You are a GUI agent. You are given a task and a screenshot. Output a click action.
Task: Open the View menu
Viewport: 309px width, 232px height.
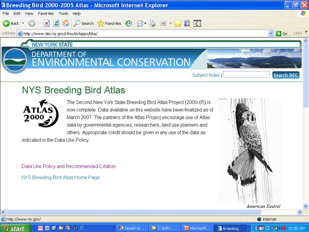pyautogui.click(x=29, y=14)
